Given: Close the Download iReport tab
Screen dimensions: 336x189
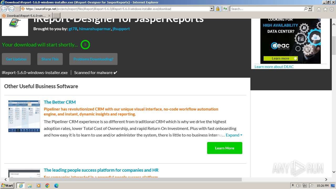Looking at the screenshot, I should click(x=49, y=16).
